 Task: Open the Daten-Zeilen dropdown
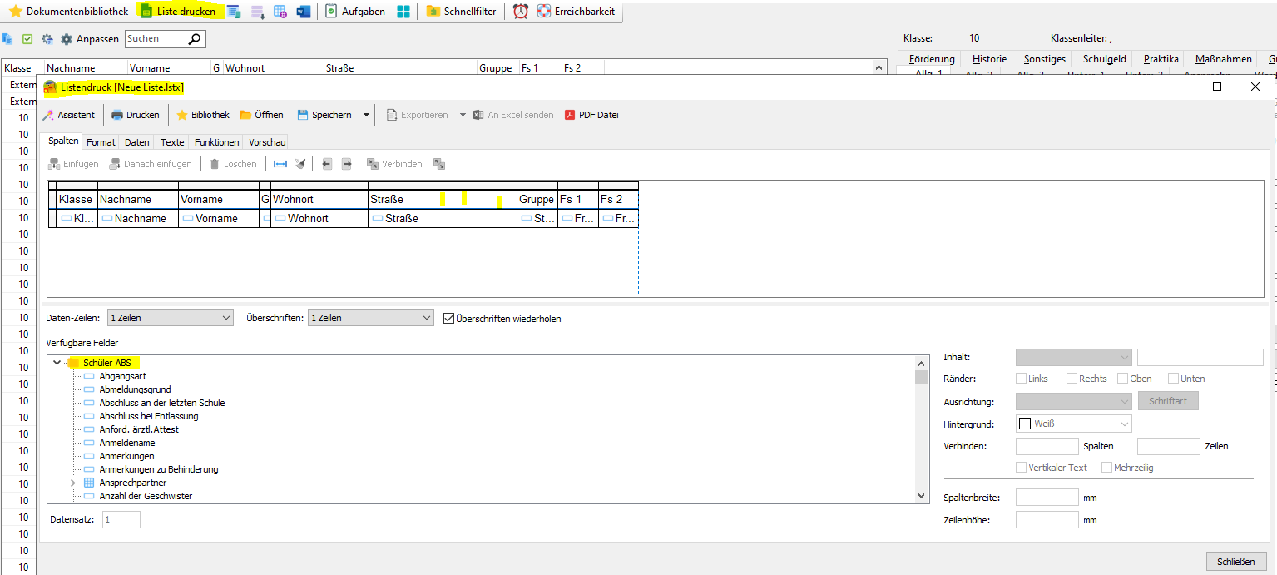[171, 318]
